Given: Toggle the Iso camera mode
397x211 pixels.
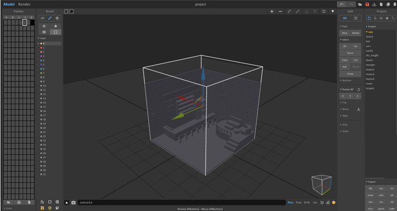Looking at the screenshot, I should pos(315,202).
